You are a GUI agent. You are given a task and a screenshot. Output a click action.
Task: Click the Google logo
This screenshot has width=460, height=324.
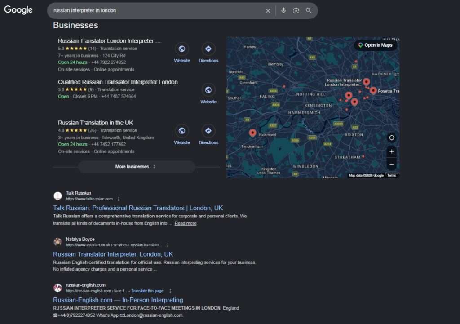18,10
